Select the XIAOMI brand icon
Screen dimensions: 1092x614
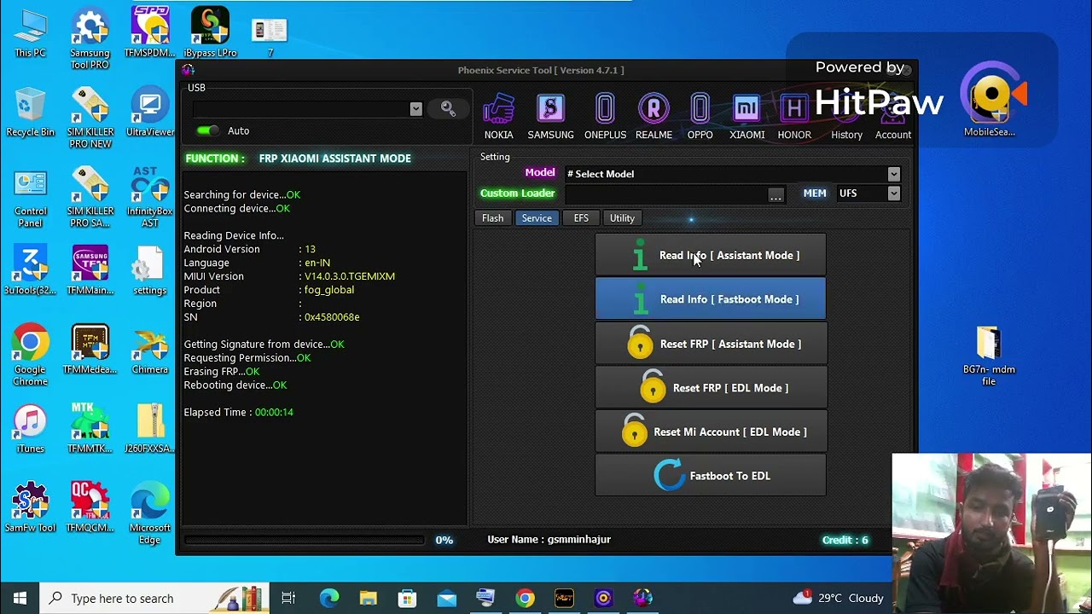746,116
